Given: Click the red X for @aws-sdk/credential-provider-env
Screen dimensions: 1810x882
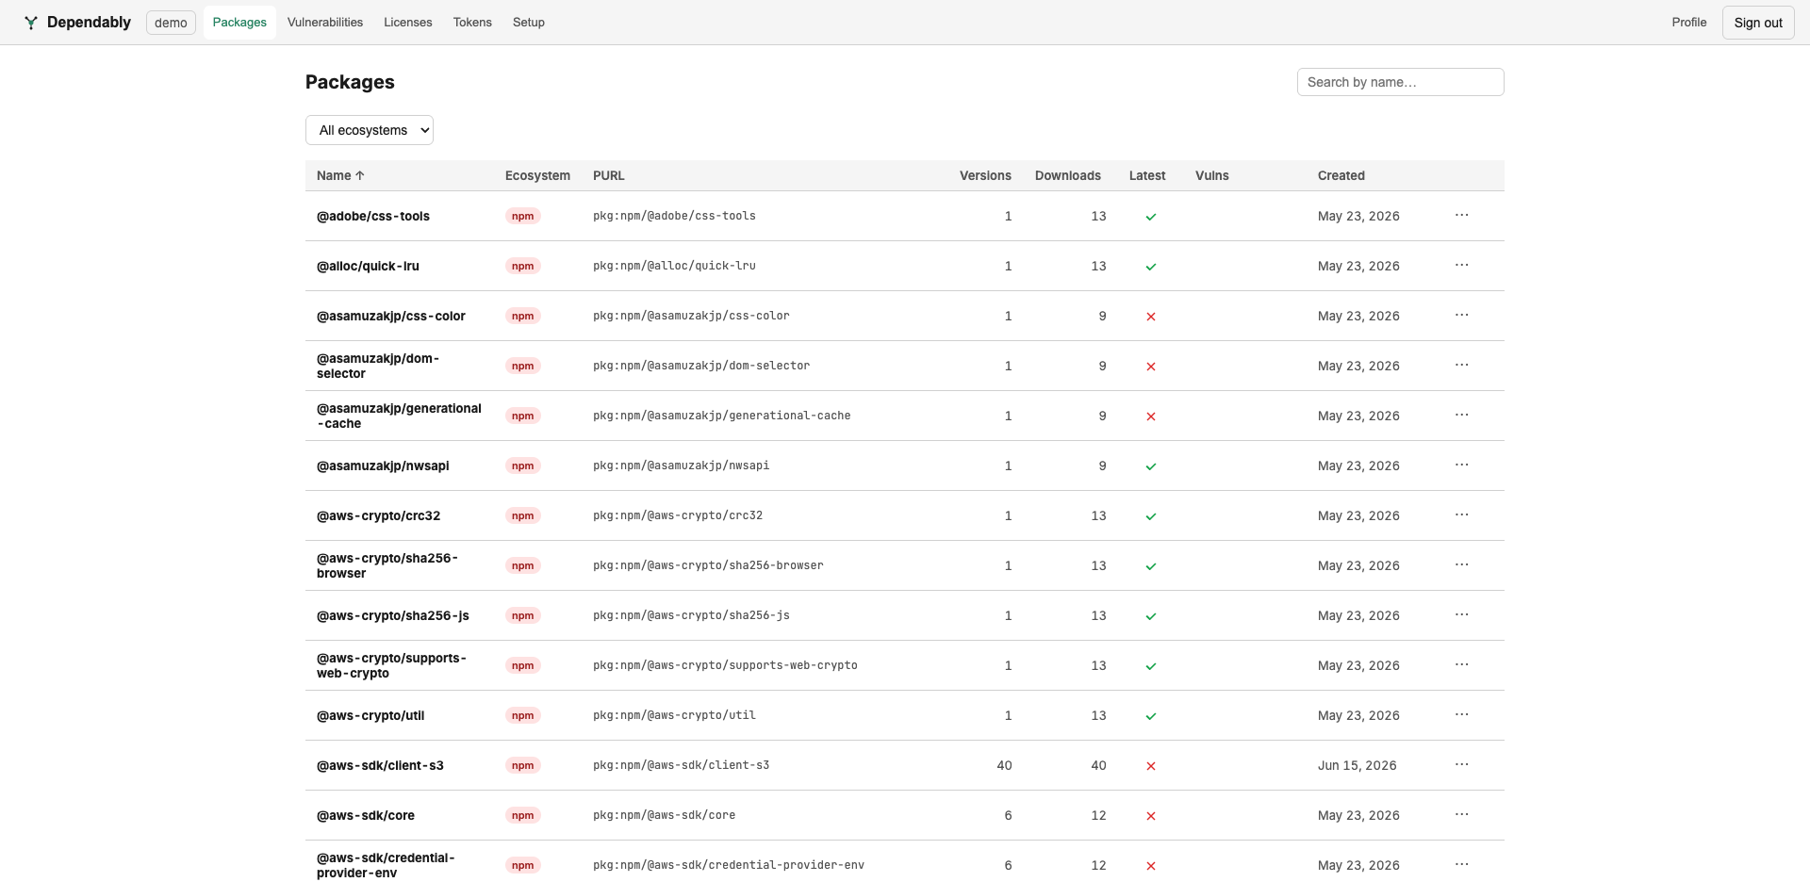Looking at the screenshot, I should [x=1150, y=866].
